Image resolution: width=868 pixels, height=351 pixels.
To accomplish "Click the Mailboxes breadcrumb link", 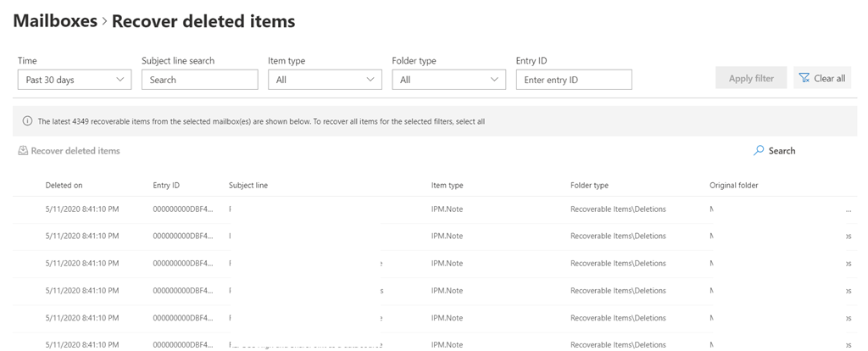I will pos(55,21).
